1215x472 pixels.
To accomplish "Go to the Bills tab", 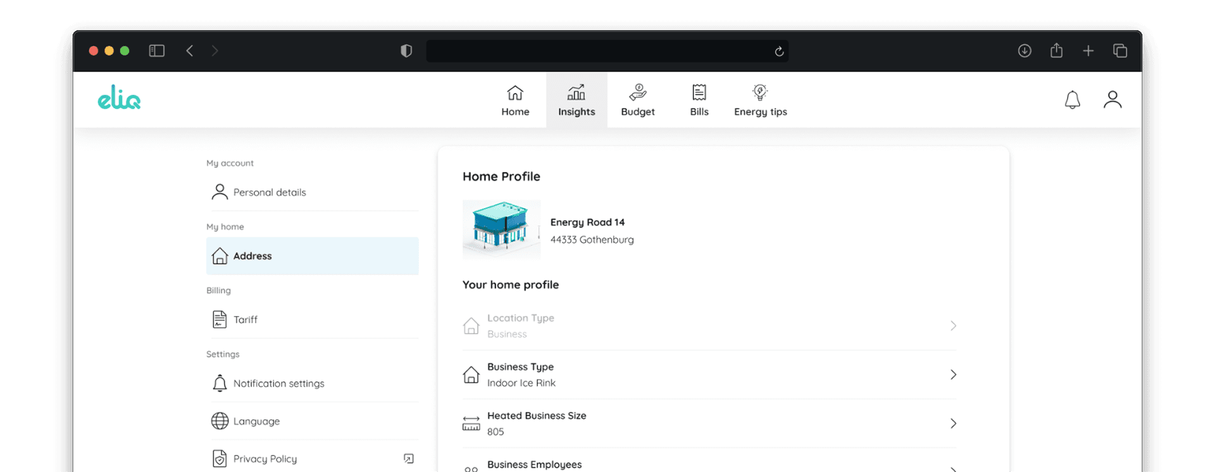I will click(699, 100).
